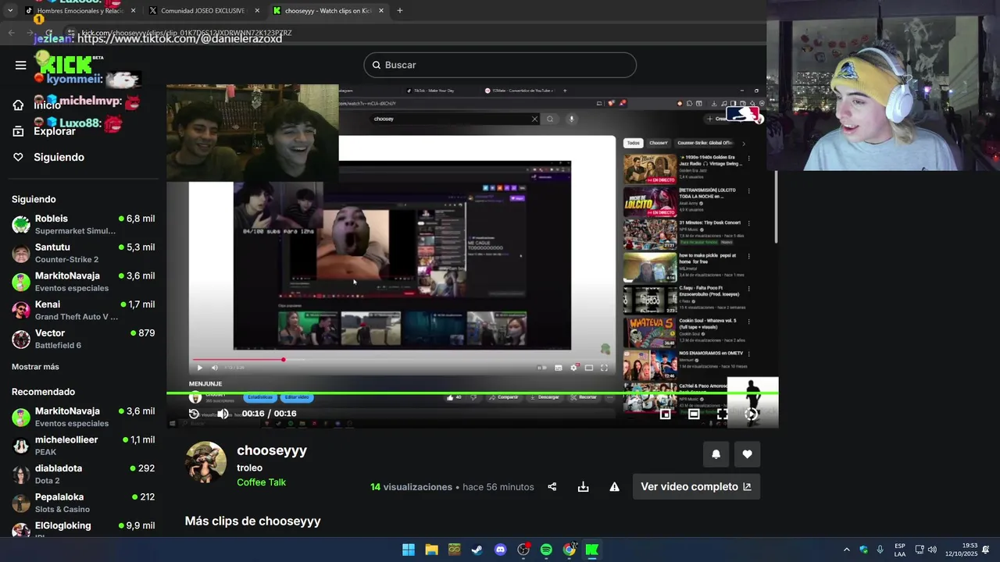Go to Inicio in the sidebar

click(47, 105)
